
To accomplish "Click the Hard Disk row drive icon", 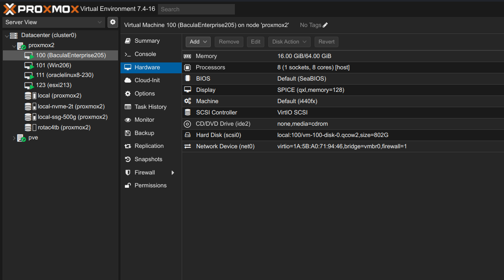I will pos(187,135).
